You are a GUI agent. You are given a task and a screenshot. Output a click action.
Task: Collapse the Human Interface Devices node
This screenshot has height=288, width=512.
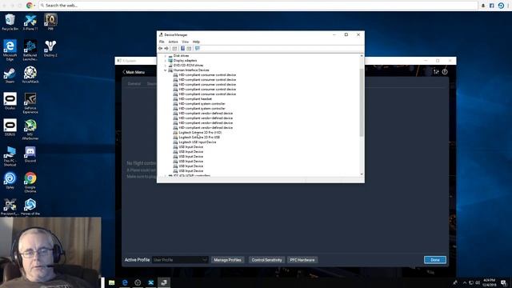[166, 70]
